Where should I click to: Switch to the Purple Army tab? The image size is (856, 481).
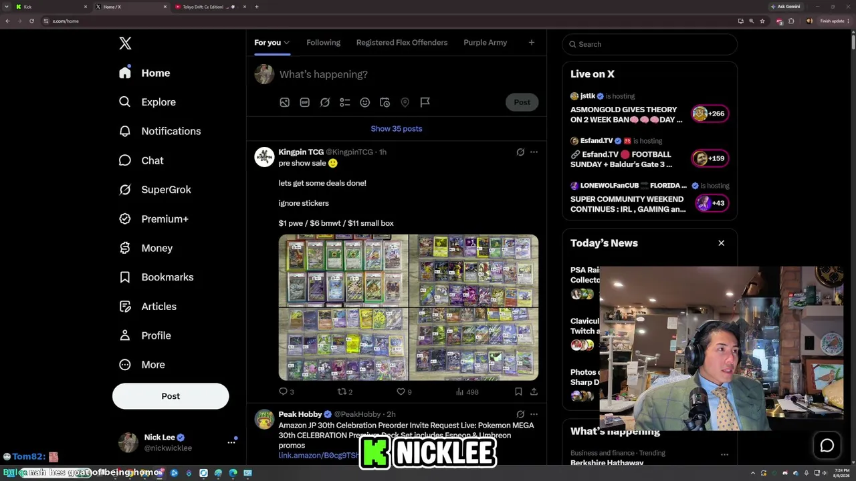[x=485, y=43]
